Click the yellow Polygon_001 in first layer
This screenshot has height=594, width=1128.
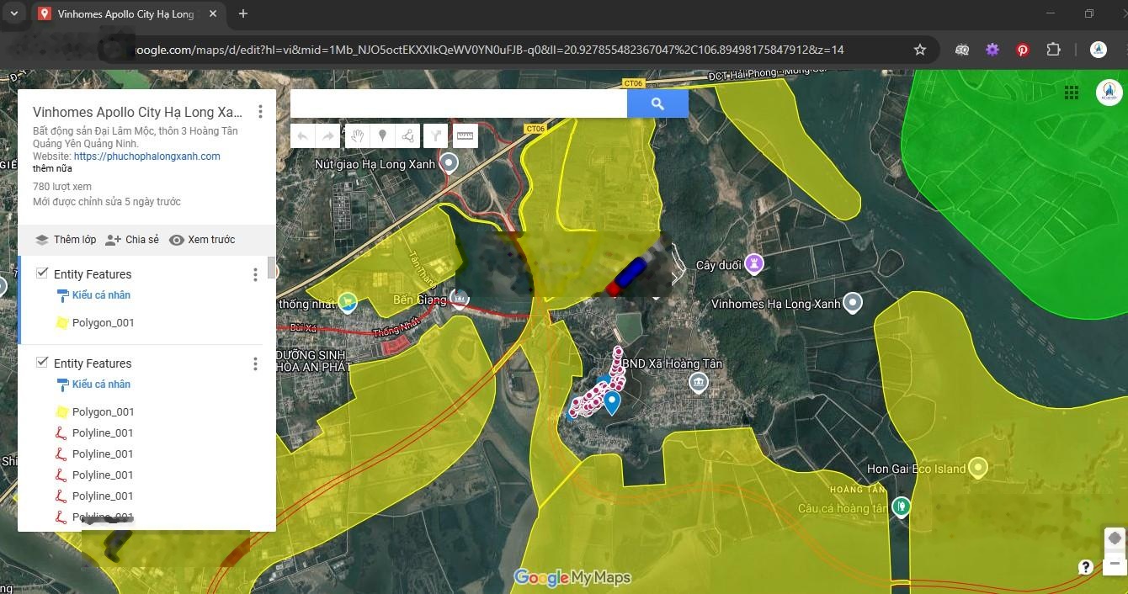click(103, 323)
